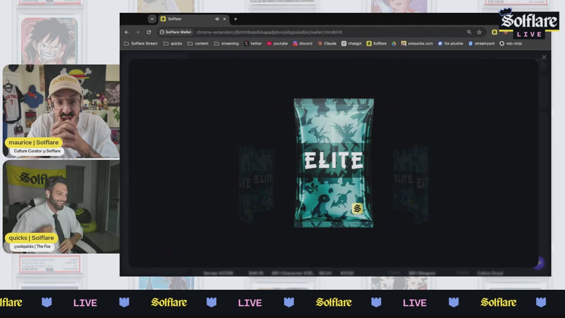Select the Solflare browser tab

point(193,19)
